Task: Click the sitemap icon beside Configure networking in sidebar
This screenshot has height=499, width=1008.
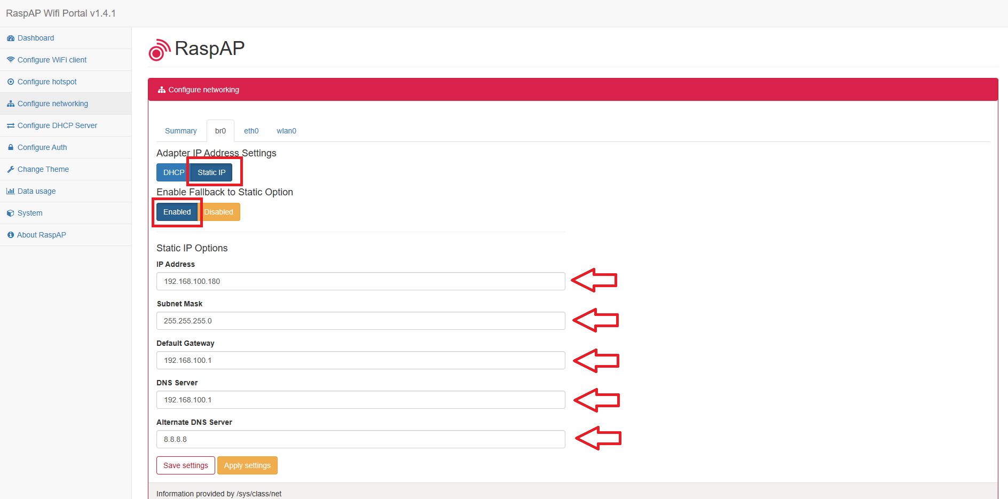Action: click(x=11, y=104)
